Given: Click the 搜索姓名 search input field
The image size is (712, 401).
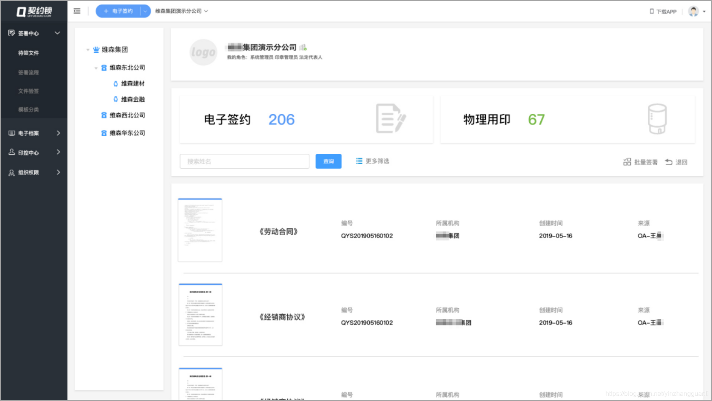Looking at the screenshot, I should pos(244,161).
